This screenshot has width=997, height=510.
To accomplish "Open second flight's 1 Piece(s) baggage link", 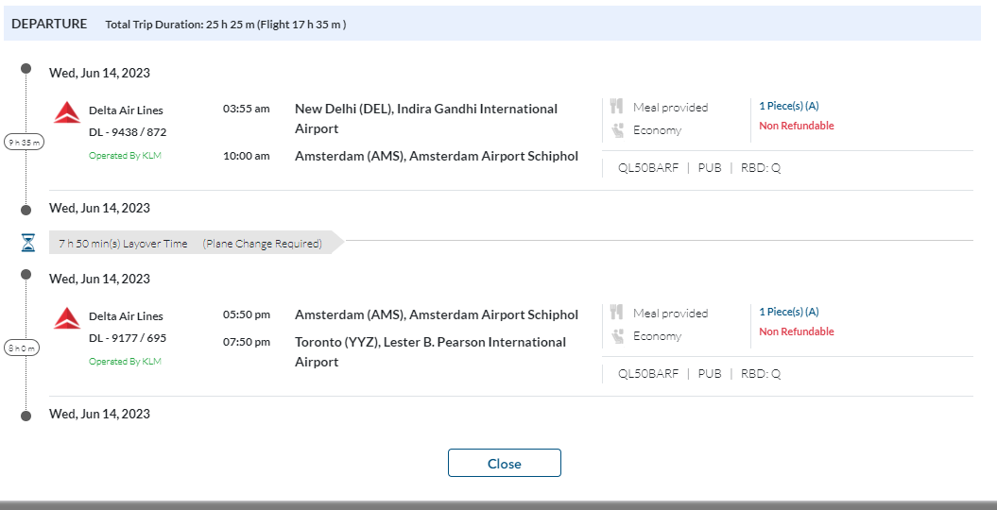I will [788, 312].
